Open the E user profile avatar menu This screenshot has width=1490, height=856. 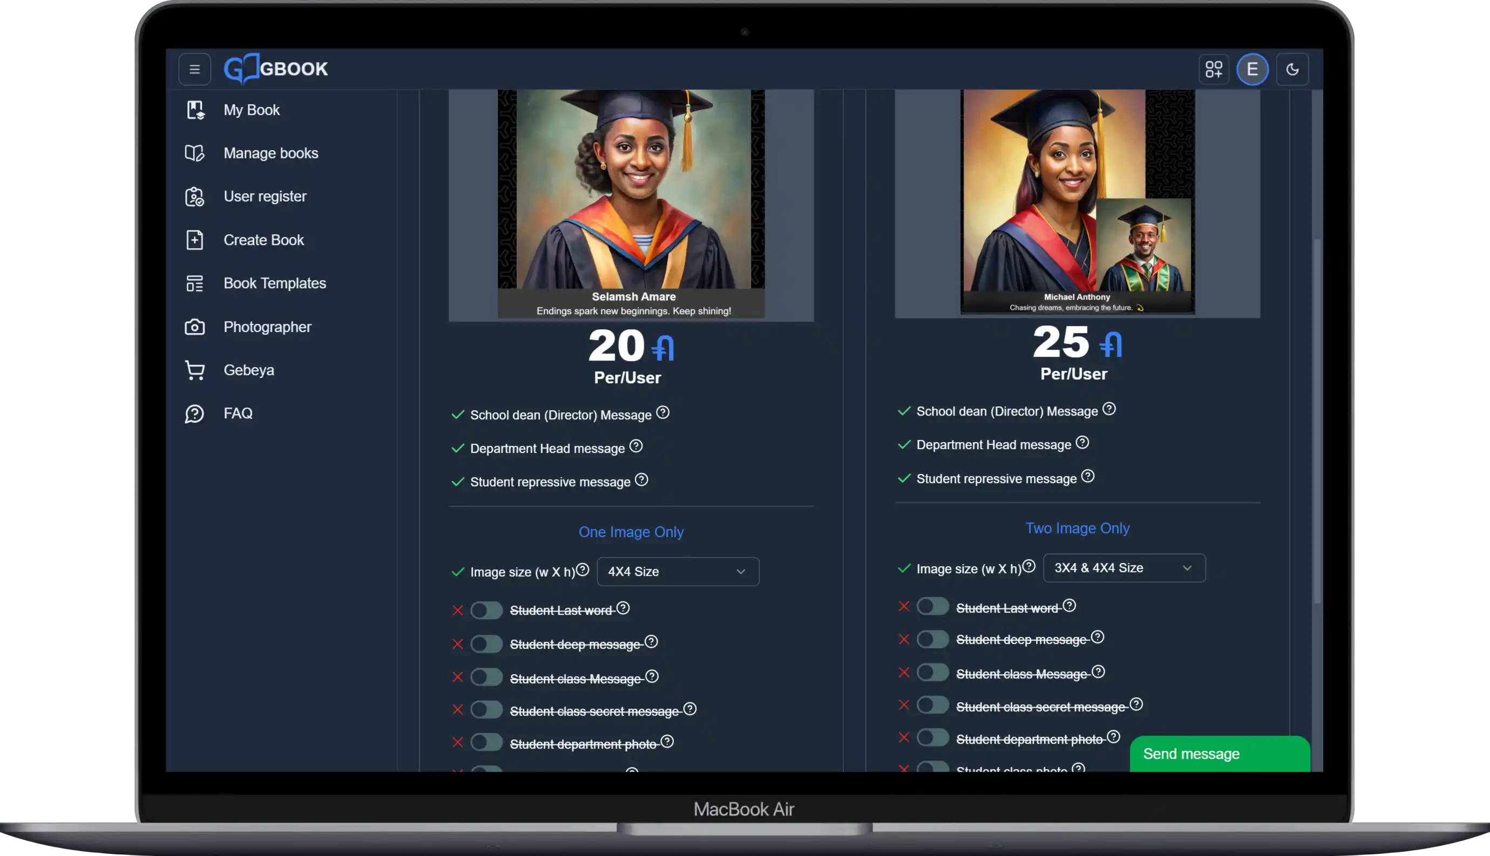click(x=1252, y=70)
